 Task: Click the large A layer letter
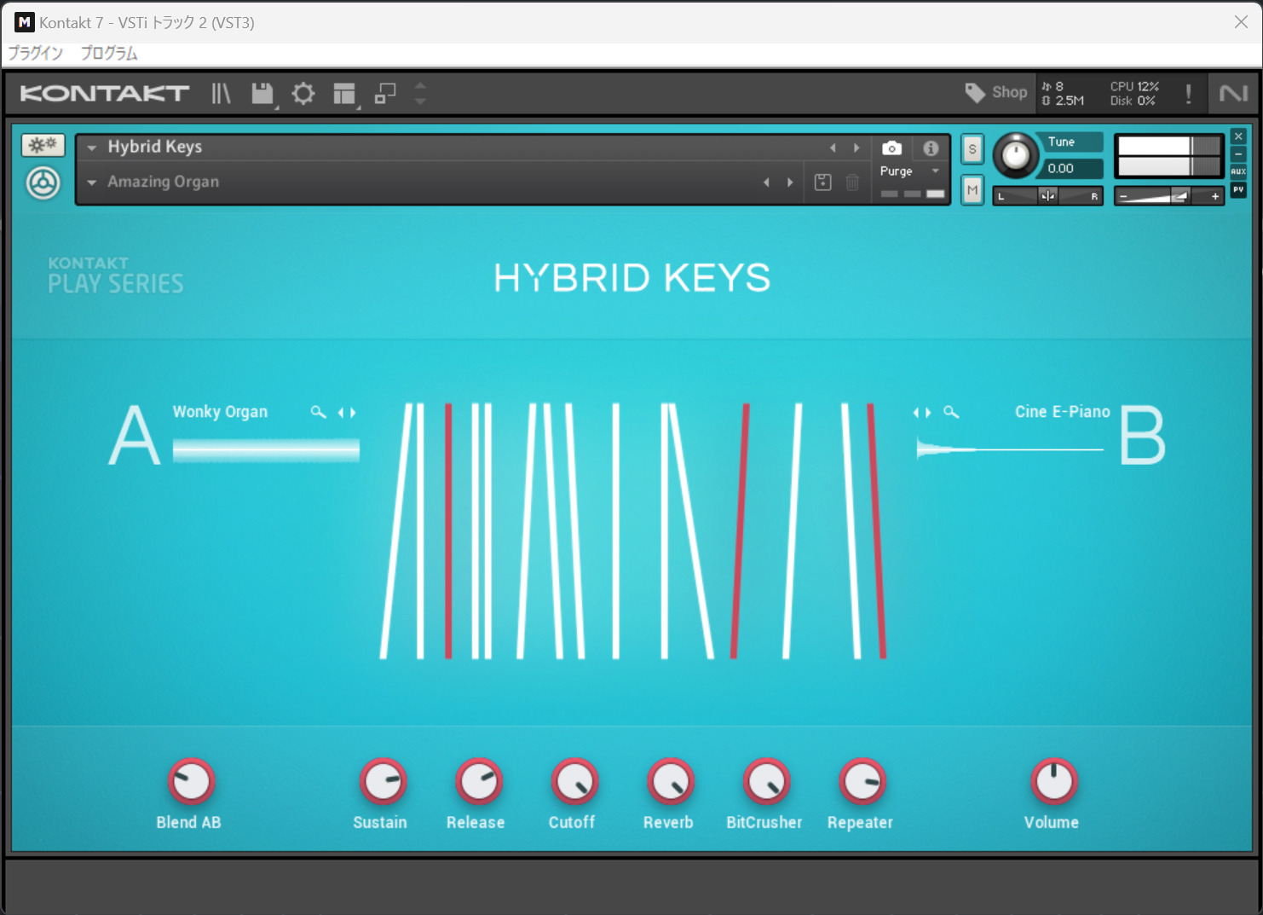135,436
